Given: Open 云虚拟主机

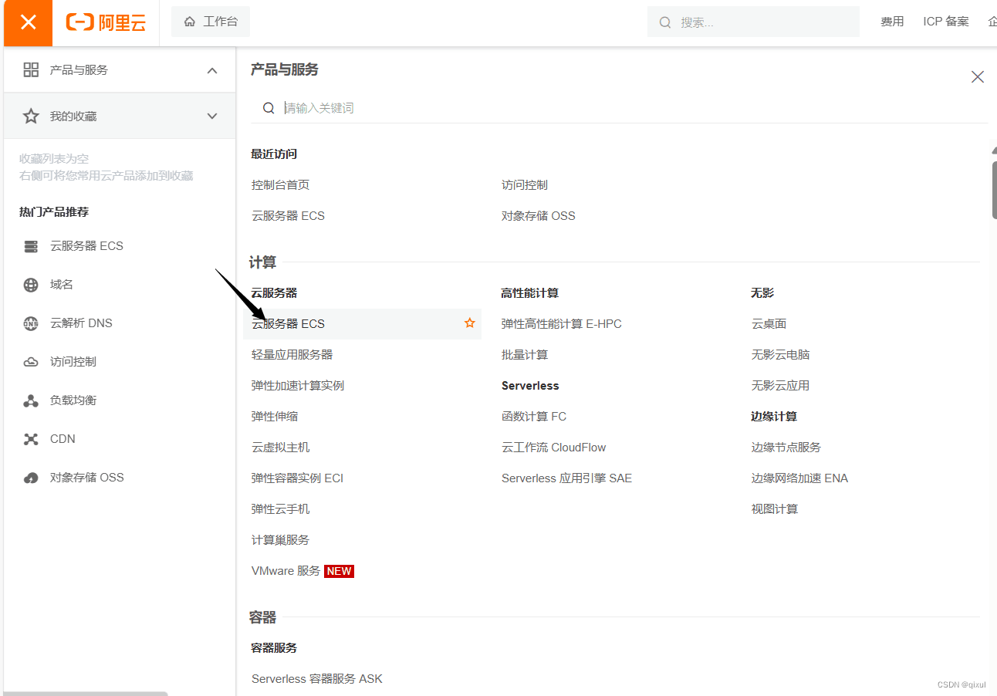Looking at the screenshot, I should 280,448.
